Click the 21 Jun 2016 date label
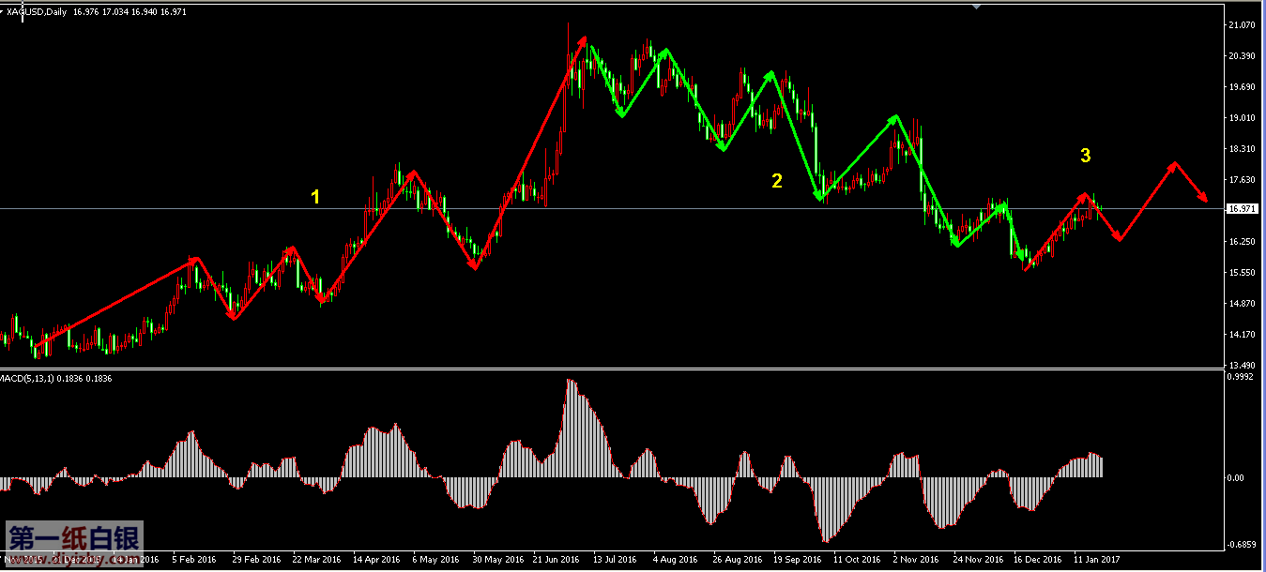Viewport: 1266px width, 572px height. 557,560
